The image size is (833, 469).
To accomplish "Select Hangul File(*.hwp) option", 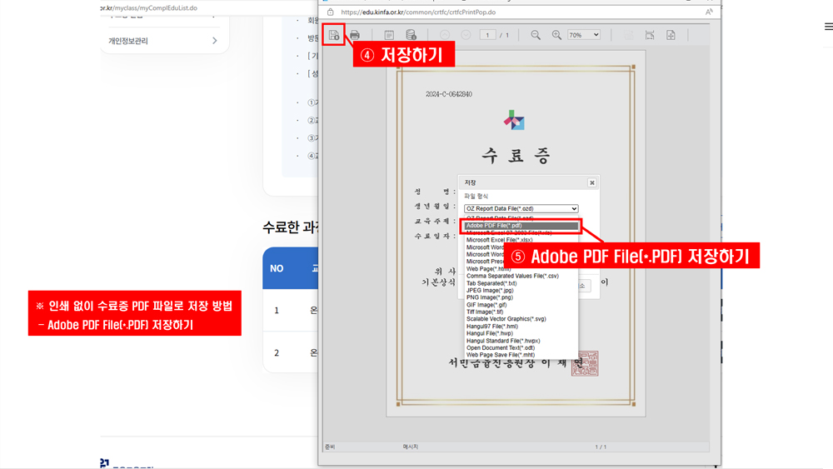I will pyautogui.click(x=489, y=333).
